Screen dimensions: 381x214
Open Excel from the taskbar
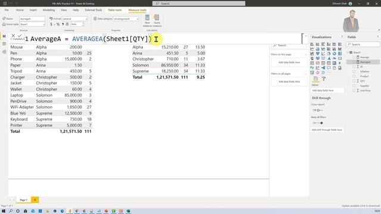point(129,211)
